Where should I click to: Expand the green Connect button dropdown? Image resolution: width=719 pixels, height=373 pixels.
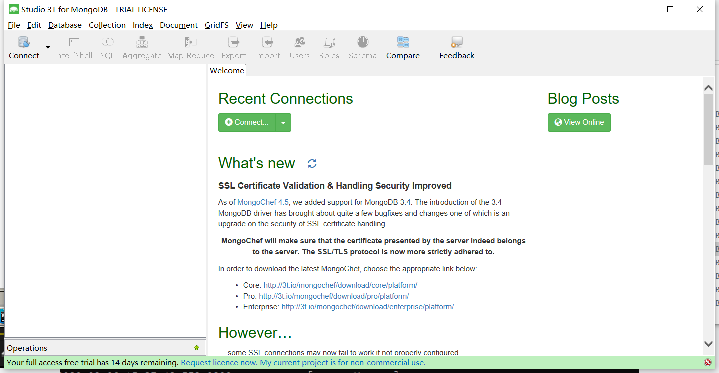click(283, 122)
